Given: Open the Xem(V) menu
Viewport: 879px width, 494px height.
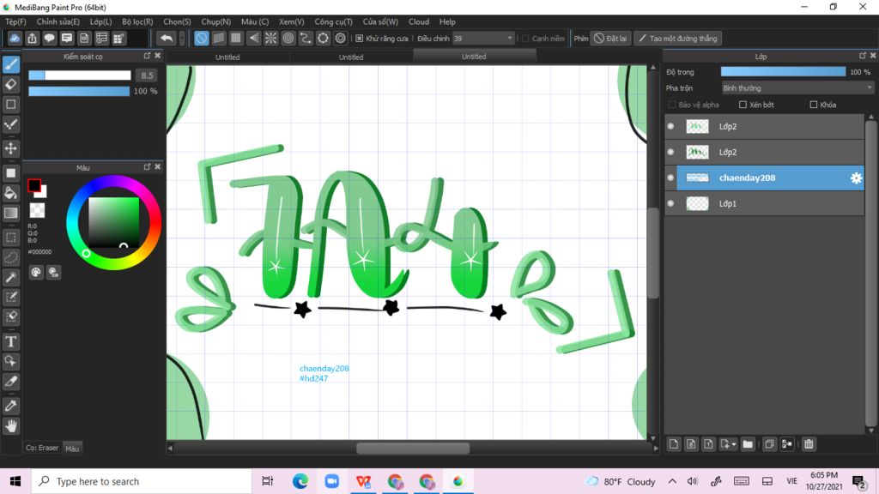Looking at the screenshot, I should pyautogui.click(x=292, y=21).
